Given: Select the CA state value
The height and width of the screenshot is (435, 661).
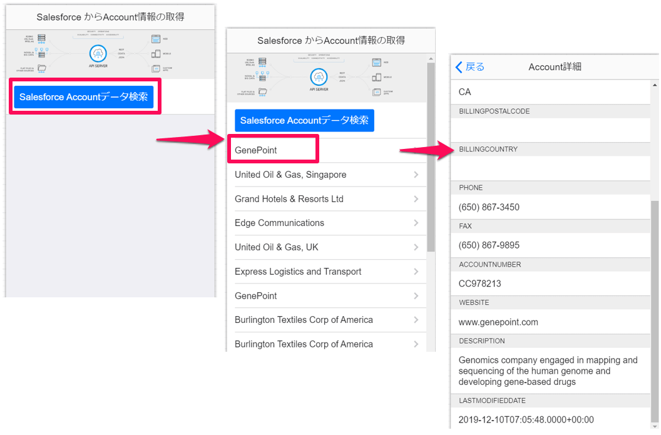Looking at the screenshot, I should (x=465, y=92).
